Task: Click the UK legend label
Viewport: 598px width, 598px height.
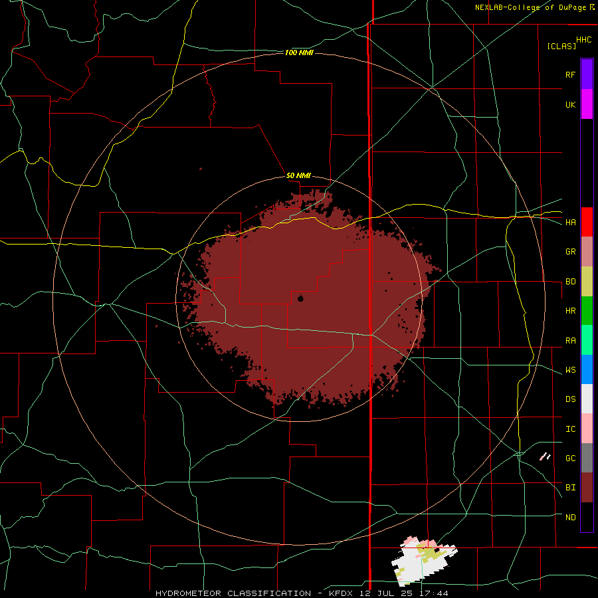Action: click(x=570, y=105)
